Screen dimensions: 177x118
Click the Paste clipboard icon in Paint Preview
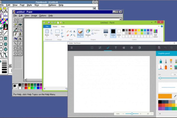159,47
